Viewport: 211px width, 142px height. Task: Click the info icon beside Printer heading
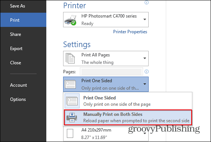click(146, 3)
